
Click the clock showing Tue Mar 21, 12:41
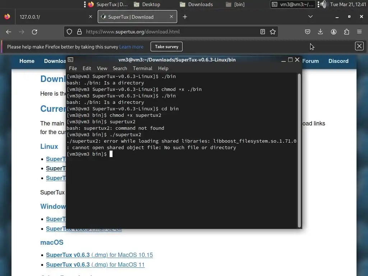(x=348, y=4)
